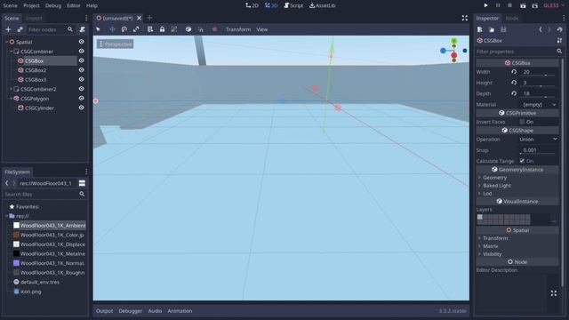Screen dimensions: 569x320
Task: Play the current scene clapper icon
Action: (523, 5)
